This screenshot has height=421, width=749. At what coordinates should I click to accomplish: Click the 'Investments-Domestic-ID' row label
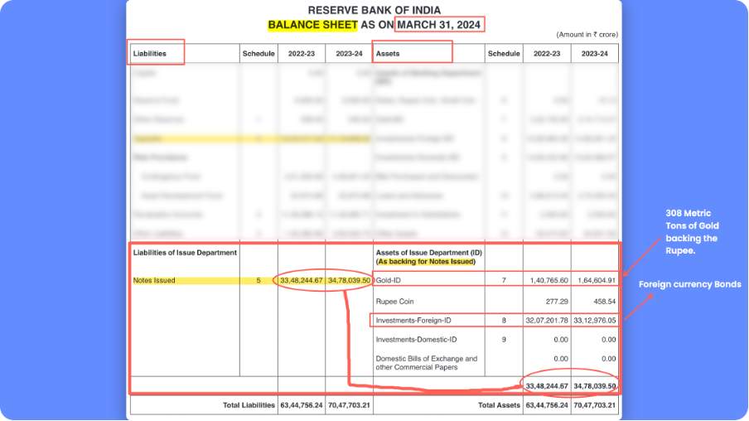(416, 340)
